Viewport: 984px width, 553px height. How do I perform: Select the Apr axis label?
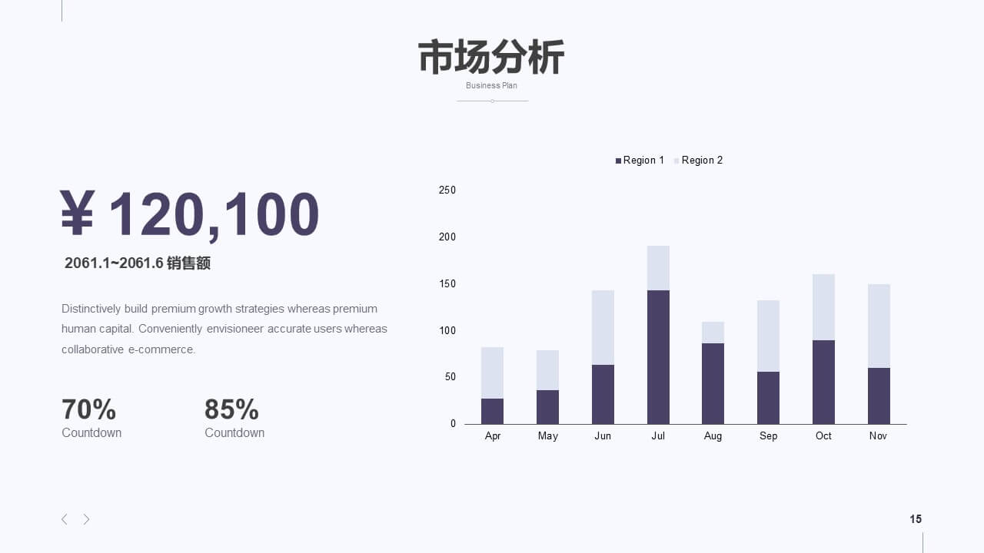coord(493,436)
